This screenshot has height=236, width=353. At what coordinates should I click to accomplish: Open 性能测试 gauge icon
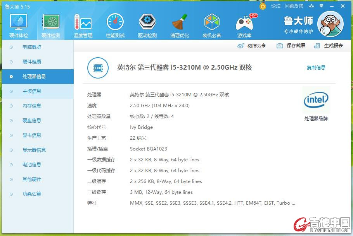click(115, 22)
